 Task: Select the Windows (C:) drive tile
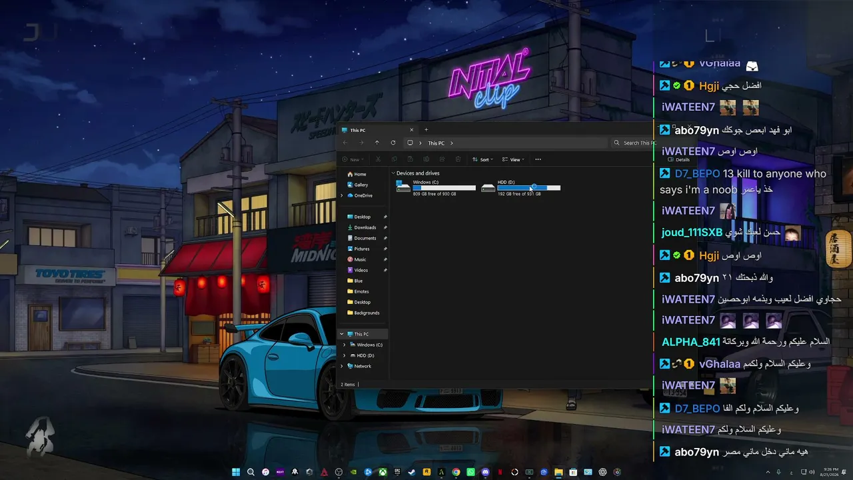(436, 187)
